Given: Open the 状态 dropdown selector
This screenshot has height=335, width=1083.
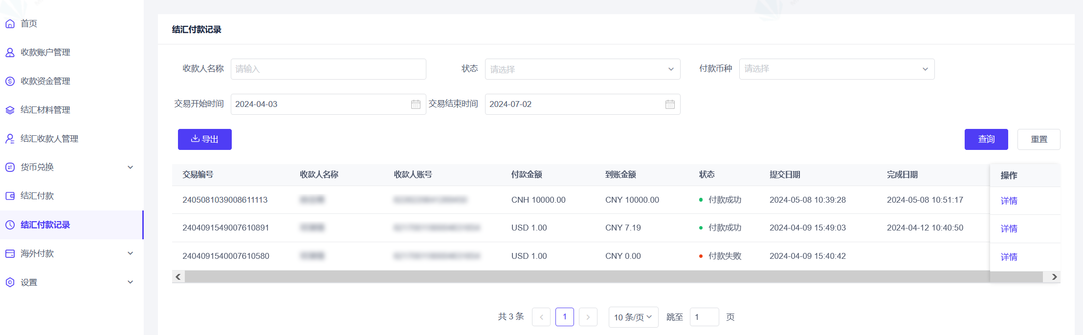Looking at the screenshot, I should click(x=582, y=69).
